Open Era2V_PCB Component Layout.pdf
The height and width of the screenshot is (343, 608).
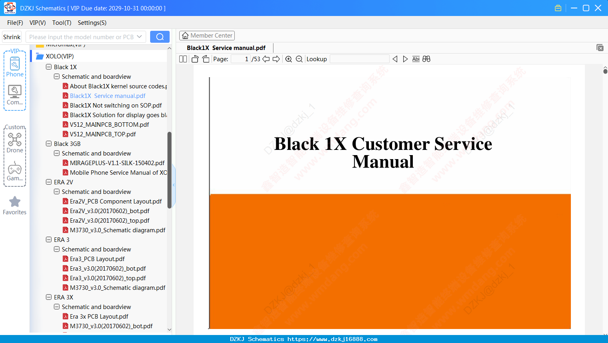[x=116, y=201]
